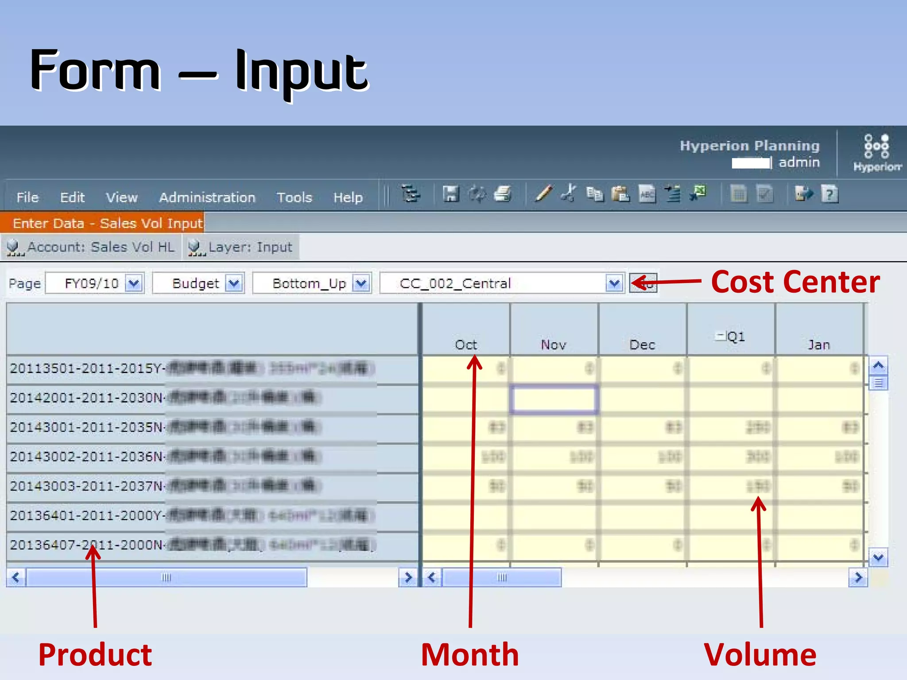Click the Print icon in toolbar
Image resolution: width=907 pixels, height=680 pixels.
(x=503, y=194)
